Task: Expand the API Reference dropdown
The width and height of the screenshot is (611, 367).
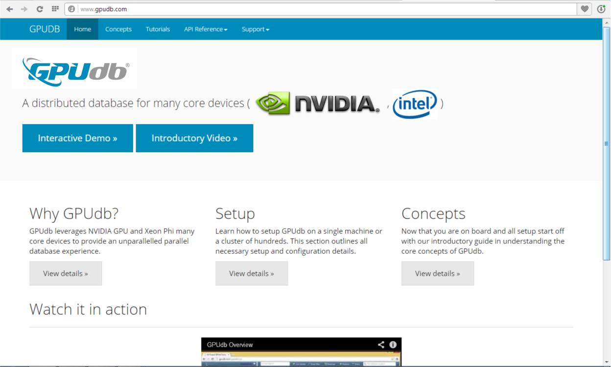Action: pos(206,29)
